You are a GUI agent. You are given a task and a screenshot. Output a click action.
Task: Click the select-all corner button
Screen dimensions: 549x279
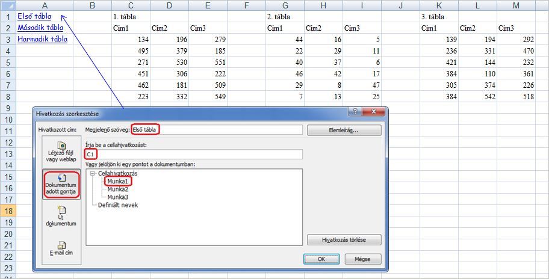pos(8,5)
